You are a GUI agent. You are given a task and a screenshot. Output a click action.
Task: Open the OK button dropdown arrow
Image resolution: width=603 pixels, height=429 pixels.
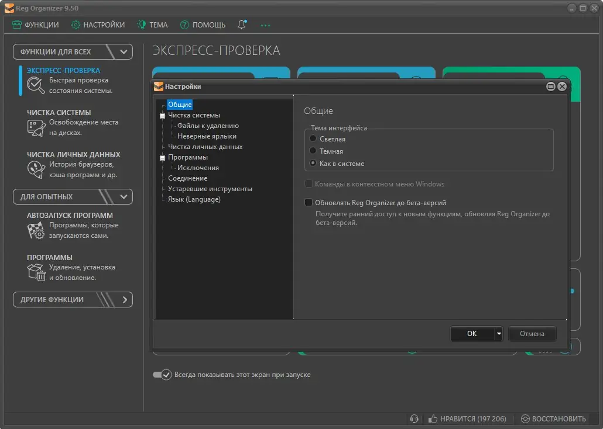[x=499, y=334]
